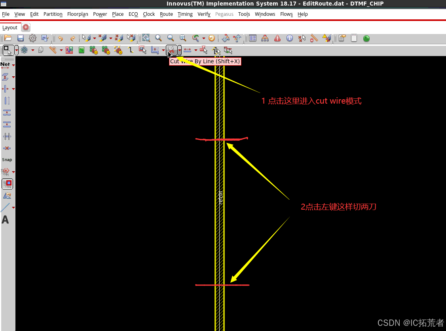
Task: Click the open design folder icon
Action: (x=8, y=38)
